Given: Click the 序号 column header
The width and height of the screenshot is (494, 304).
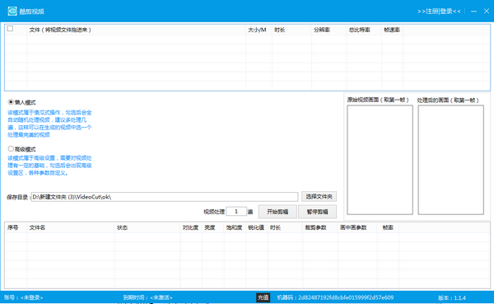Looking at the screenshot, I should coord(16,227).
